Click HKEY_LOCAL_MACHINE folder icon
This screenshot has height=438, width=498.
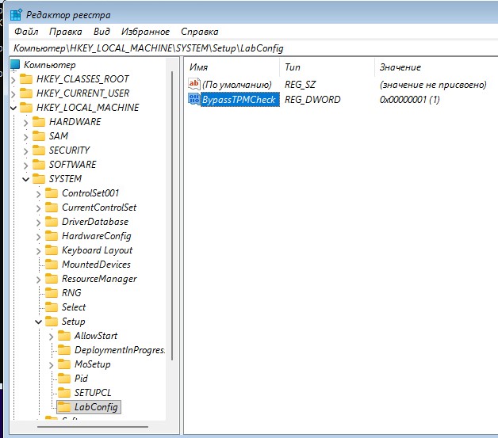coord(26,107)
